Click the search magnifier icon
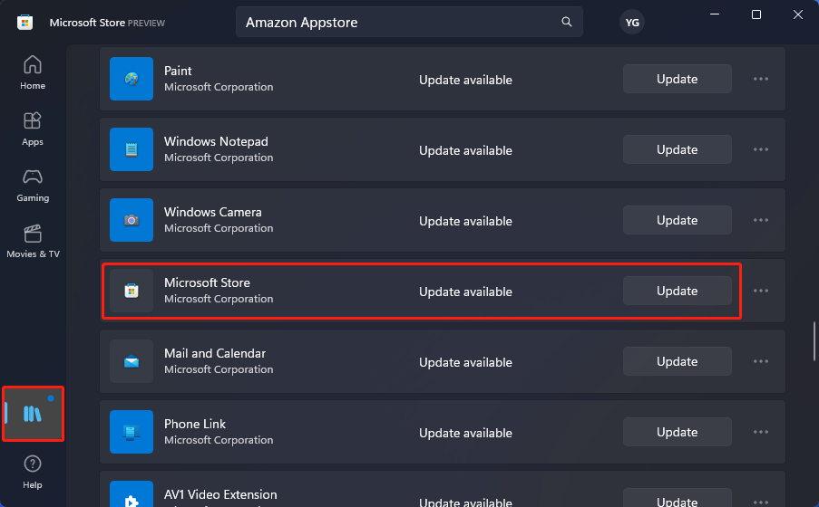819x507 pixels. pos(567,22)
